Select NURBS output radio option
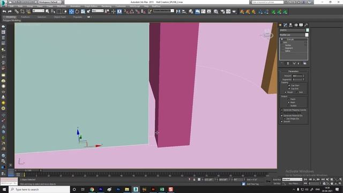The height and width of the screenshot is (193, 343). 288,106
